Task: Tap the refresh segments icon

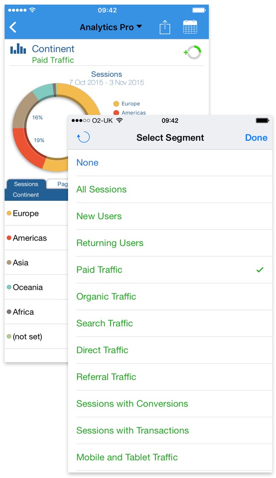Action: (x=83, y=137)
